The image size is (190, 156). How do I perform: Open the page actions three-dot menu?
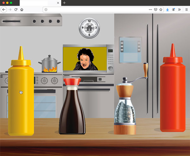pos(150,10)
